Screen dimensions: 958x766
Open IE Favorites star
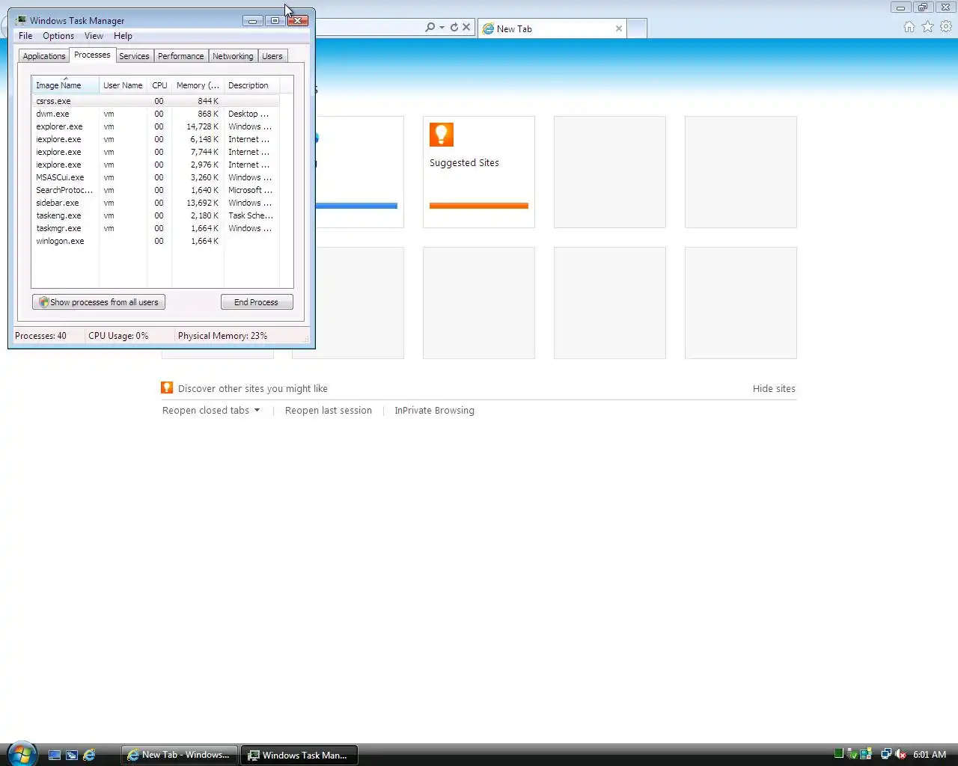[x=928, y=27]
